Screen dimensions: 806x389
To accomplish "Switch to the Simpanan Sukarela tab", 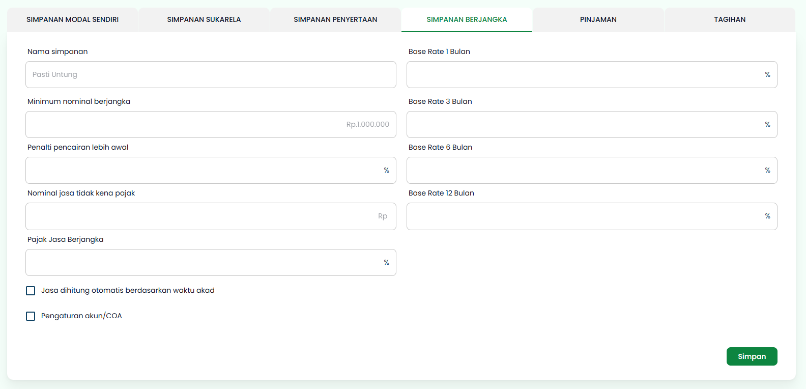I will [204, 19].
